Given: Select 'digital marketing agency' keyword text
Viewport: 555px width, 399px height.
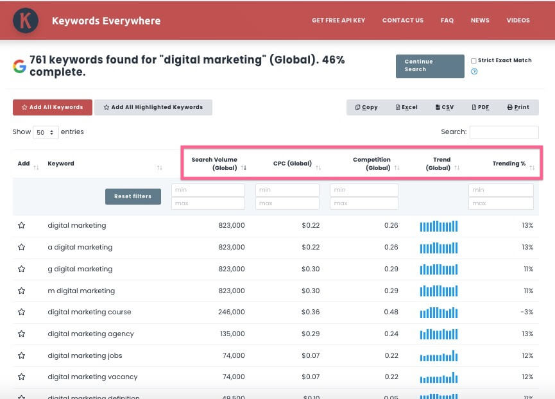Looking at the screenshot, I should [90, 334].
